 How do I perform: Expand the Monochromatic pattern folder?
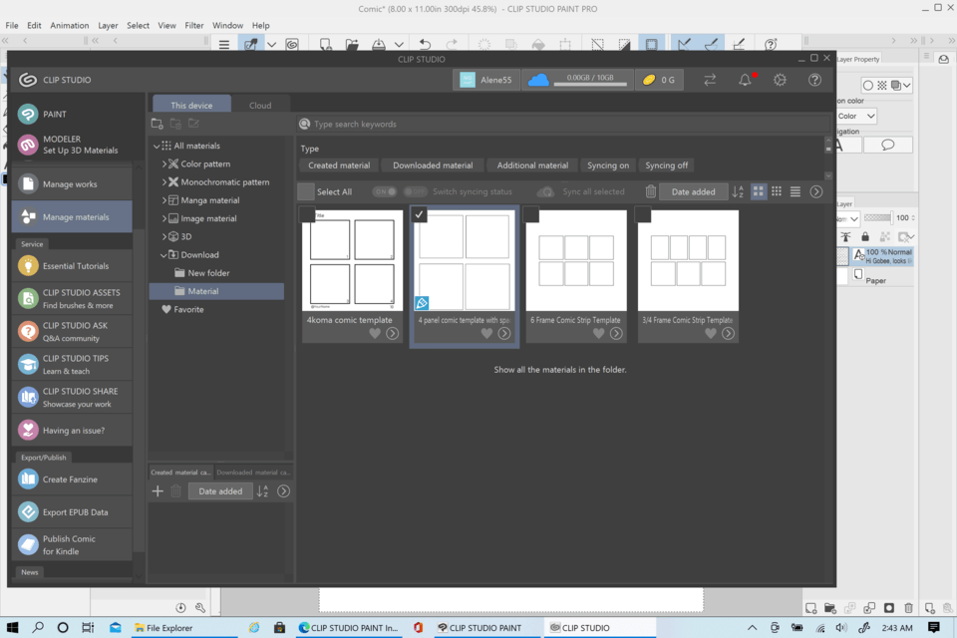click(163, 182)
